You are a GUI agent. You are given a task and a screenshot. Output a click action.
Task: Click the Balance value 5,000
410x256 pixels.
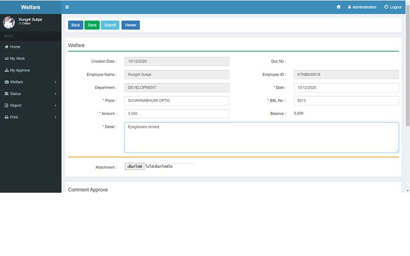point(299,113)
